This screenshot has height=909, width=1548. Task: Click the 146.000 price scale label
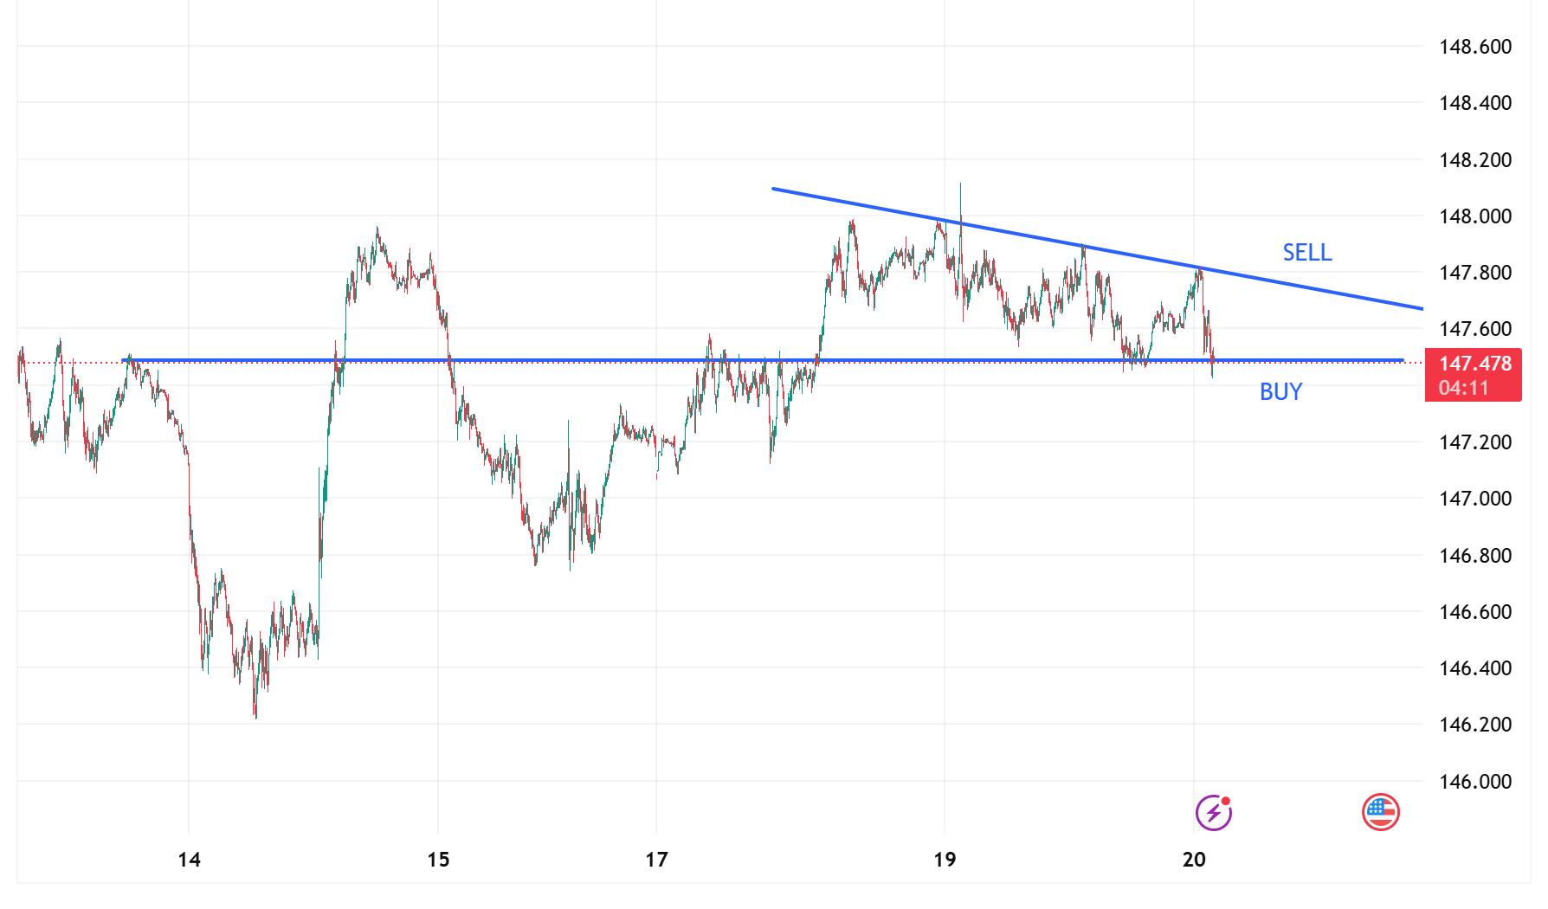coord(1475,782)
